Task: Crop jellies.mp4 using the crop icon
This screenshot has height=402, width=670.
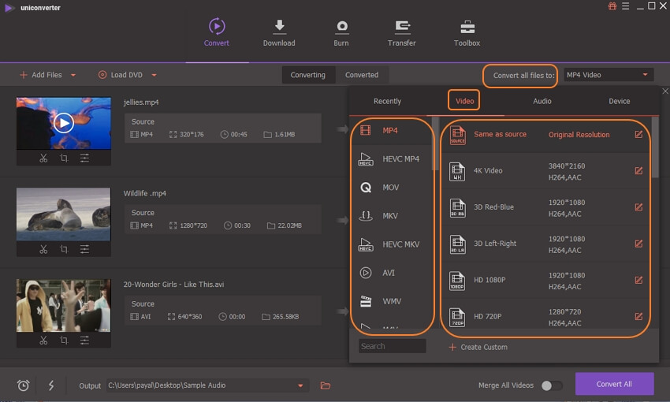Action: click(64, 158)
